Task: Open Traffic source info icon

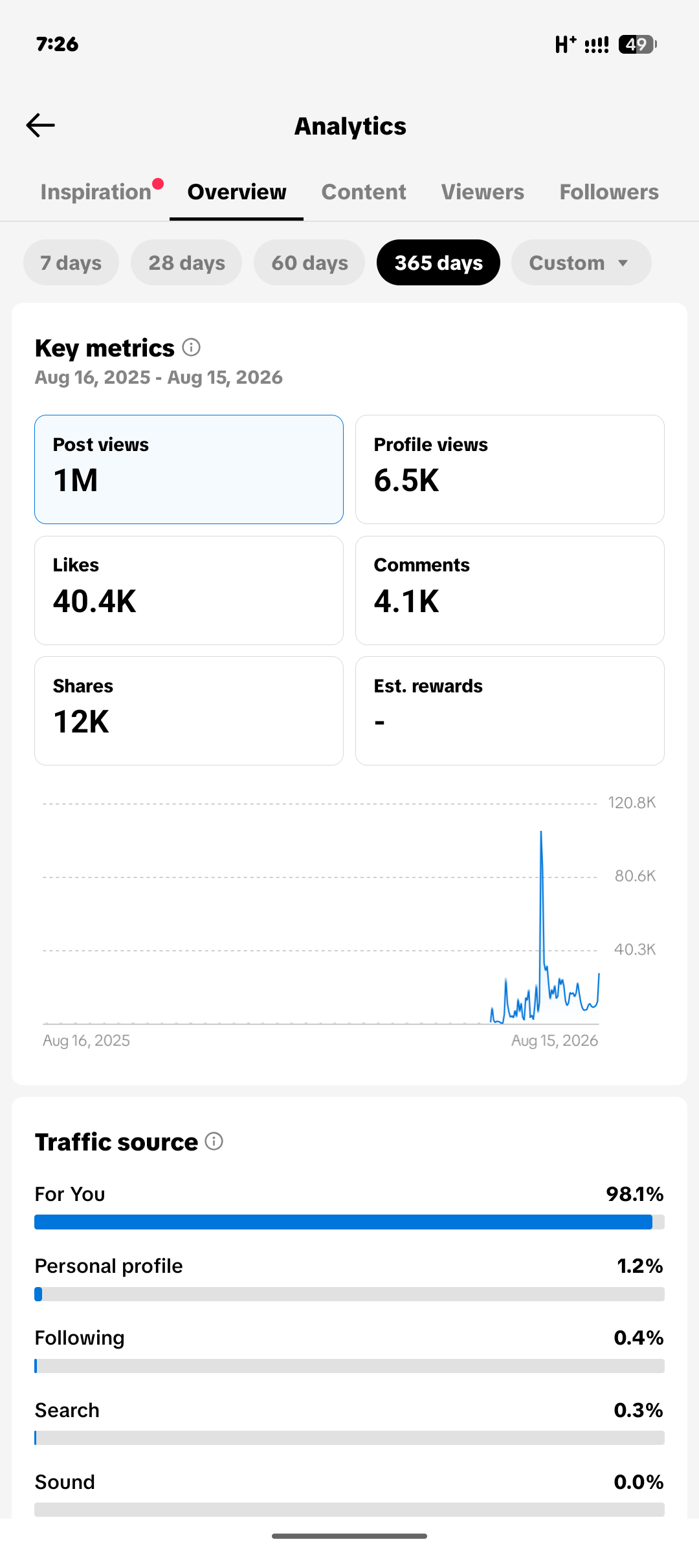Action: click(x=214, y=1141)
